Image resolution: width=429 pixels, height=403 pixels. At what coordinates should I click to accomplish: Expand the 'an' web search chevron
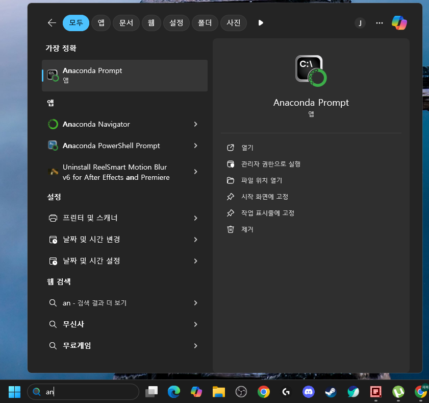pyautogui.click(x=195, y=303)
